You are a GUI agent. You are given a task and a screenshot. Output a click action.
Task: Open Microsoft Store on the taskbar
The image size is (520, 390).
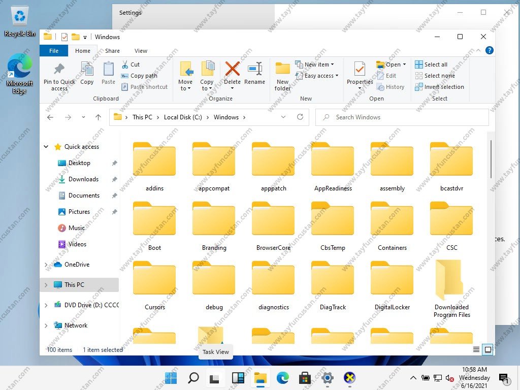[x=305, y=378]
